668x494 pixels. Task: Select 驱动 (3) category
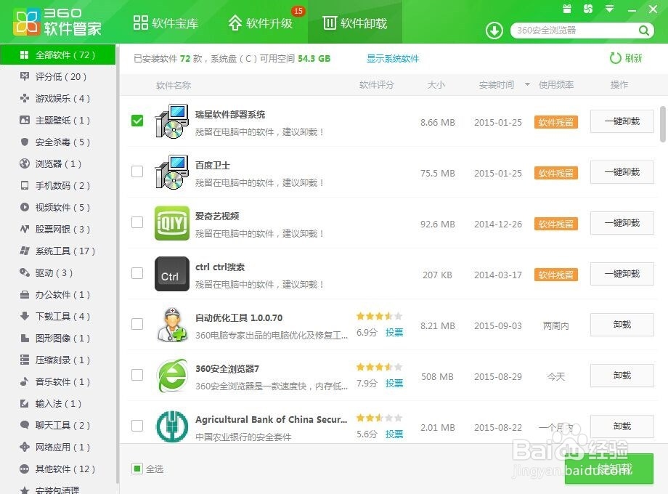57,272
